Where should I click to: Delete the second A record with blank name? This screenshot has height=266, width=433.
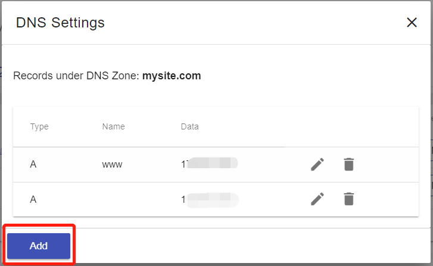(x=349, y=199)
